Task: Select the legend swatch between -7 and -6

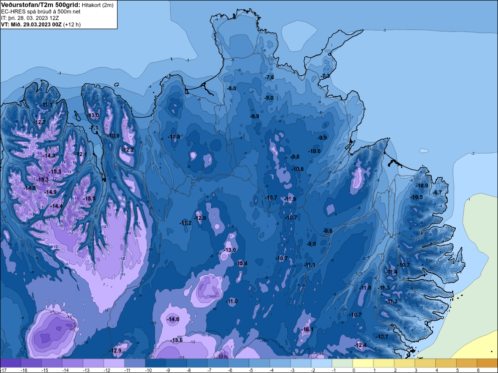Action: pyautogui.click(x=218, y=363)
